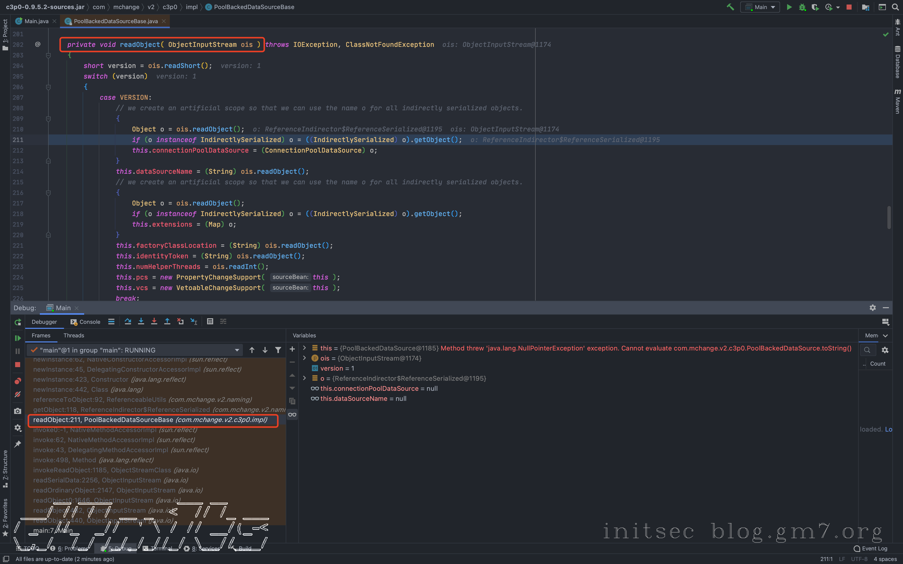Open the Console tab button
Screen dimensions: 903x564
click(85, 322)
